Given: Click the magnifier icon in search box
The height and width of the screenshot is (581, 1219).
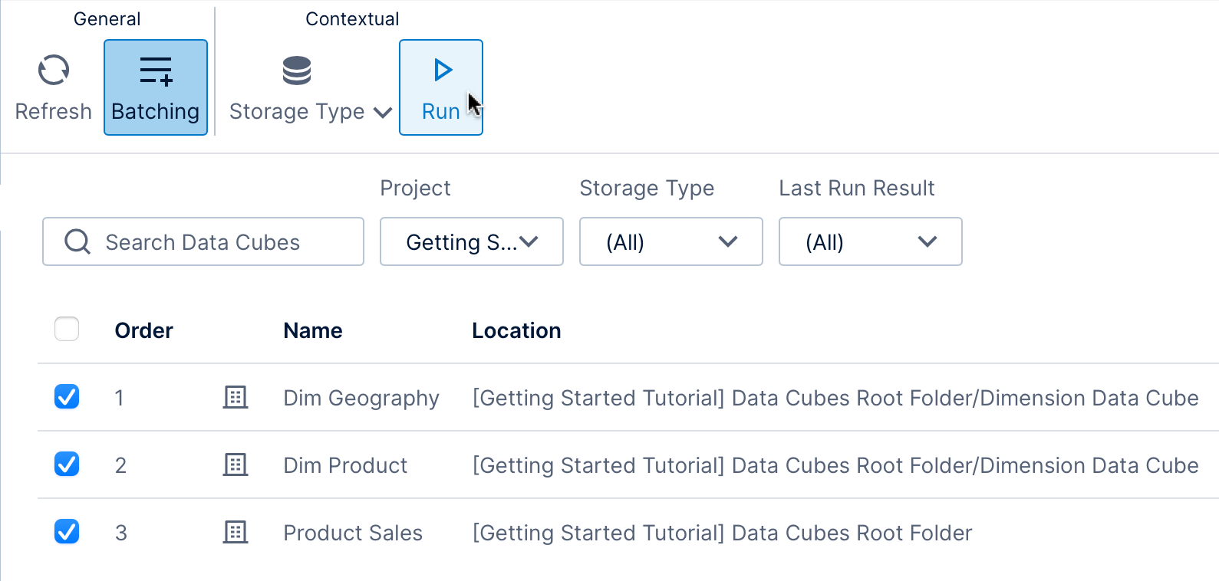Looking at the screenshot, I should (77, 241).
